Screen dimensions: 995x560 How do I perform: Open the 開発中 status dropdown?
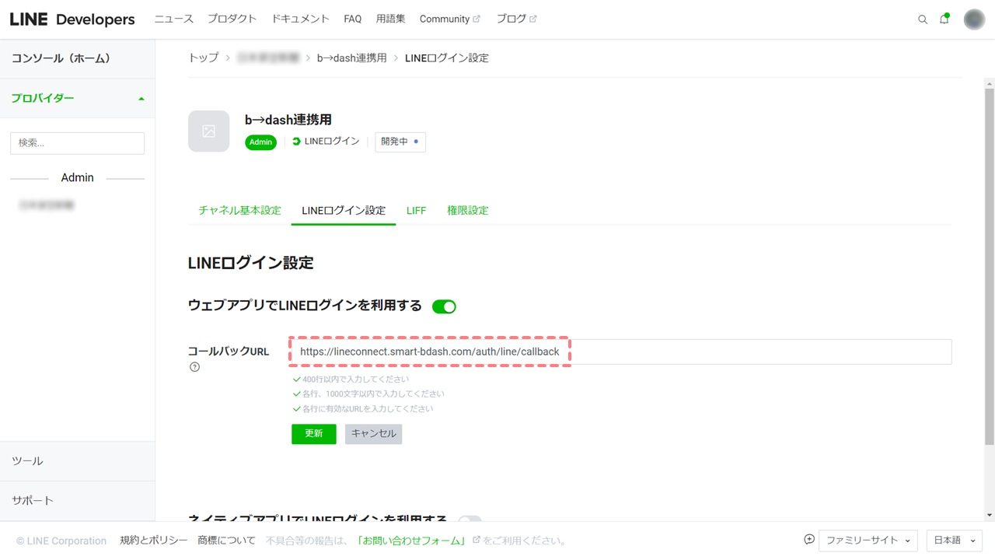tap(400, 142)
